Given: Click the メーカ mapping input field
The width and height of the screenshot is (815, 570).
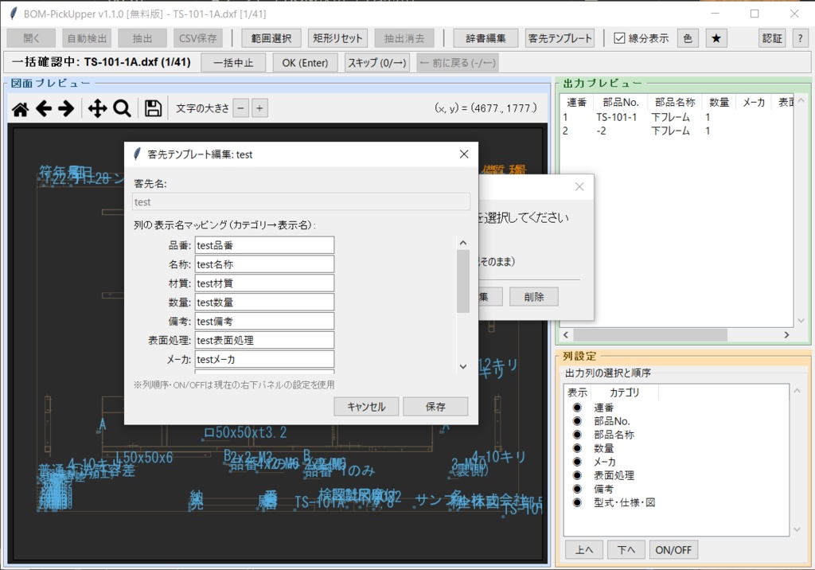Looking at the screenshot, I should click(x=264, y=359).
